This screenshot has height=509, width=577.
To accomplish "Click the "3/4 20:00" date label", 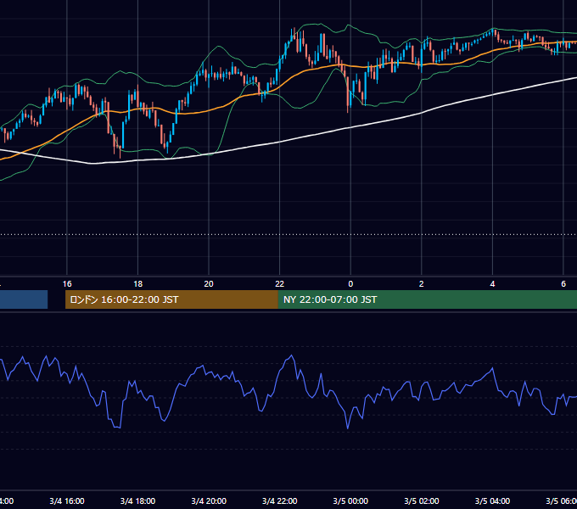I will click(209, 501).
